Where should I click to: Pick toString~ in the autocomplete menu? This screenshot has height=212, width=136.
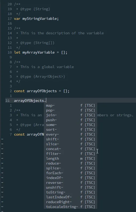70,192
